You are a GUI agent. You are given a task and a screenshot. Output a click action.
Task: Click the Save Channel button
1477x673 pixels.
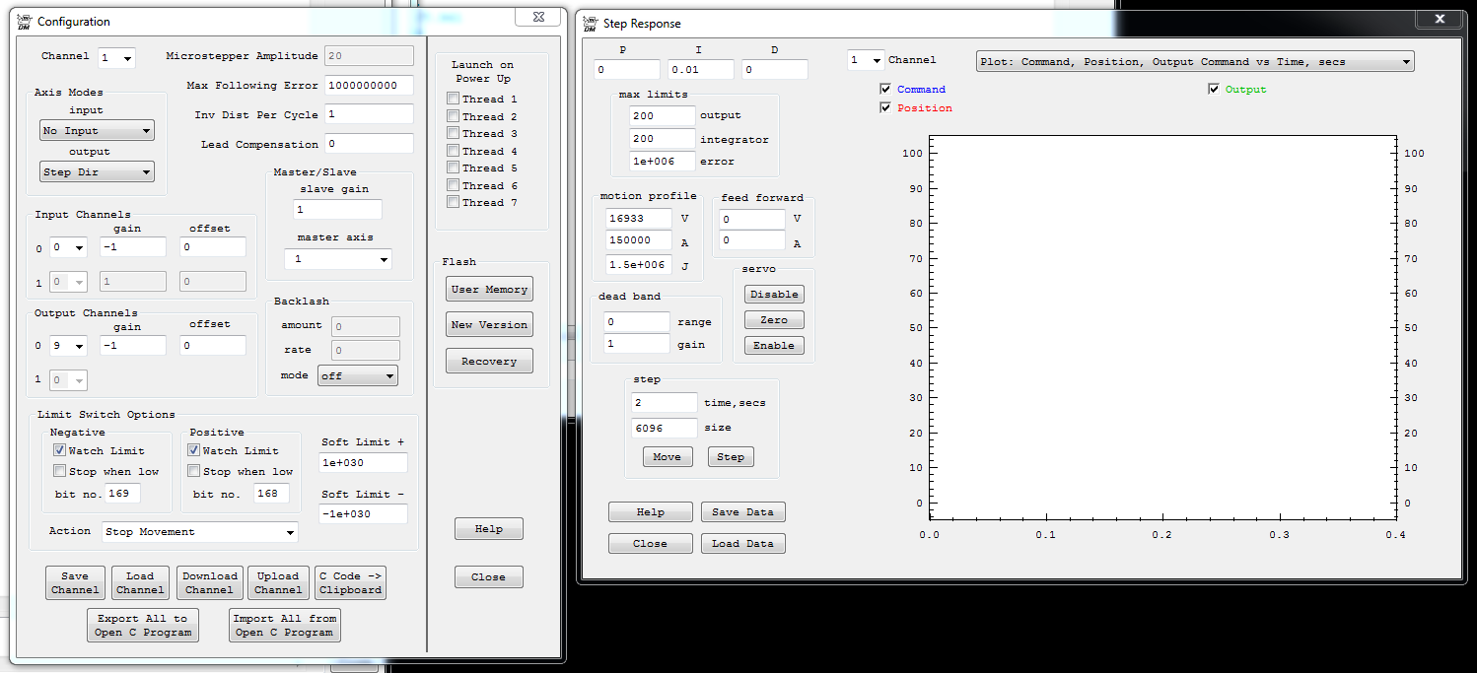[x=75, y=582]
